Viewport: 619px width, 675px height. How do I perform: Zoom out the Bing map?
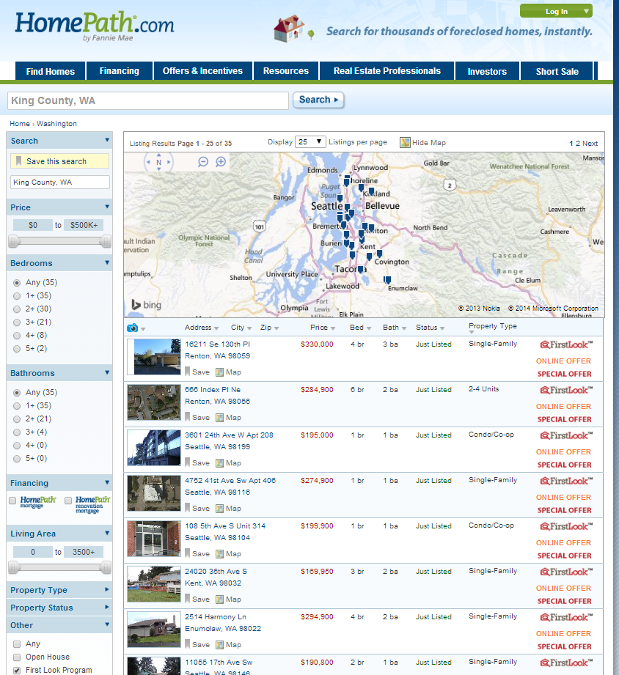[x=203, y=162]
